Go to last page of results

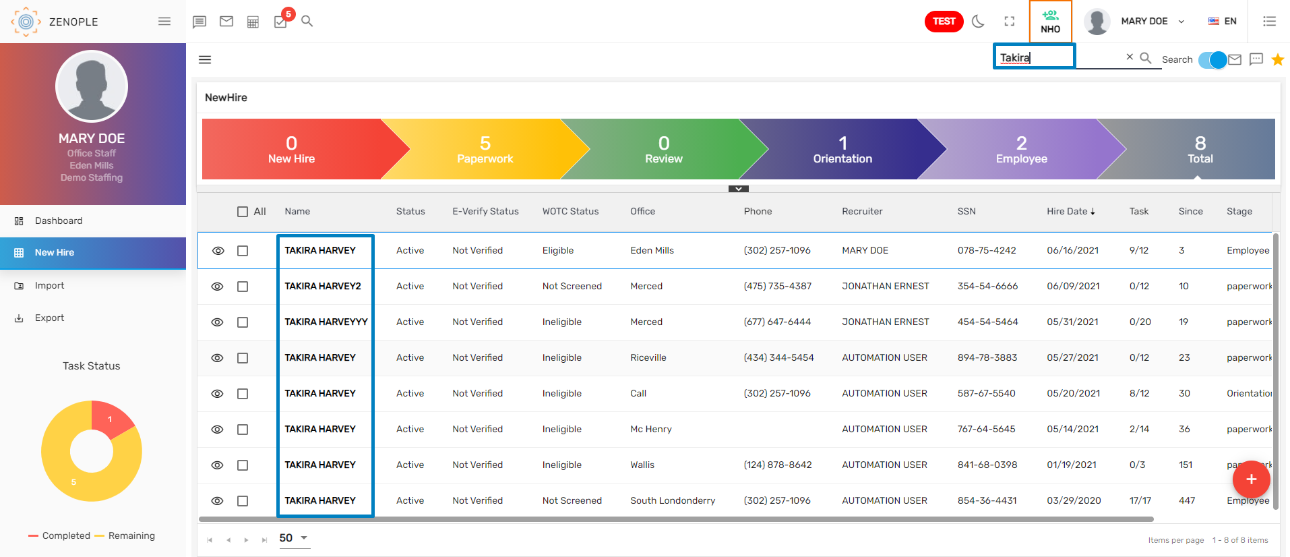click(x=264, y=539)
